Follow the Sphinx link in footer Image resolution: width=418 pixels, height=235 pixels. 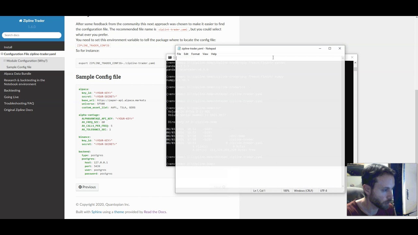[96, 212]
